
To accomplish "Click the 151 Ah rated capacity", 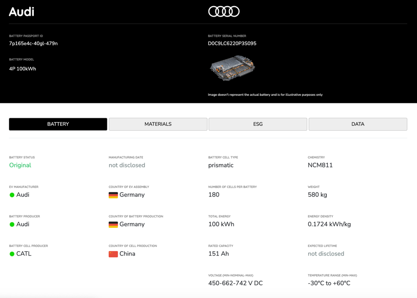I will pyautogui.click(x=219, y=254).
